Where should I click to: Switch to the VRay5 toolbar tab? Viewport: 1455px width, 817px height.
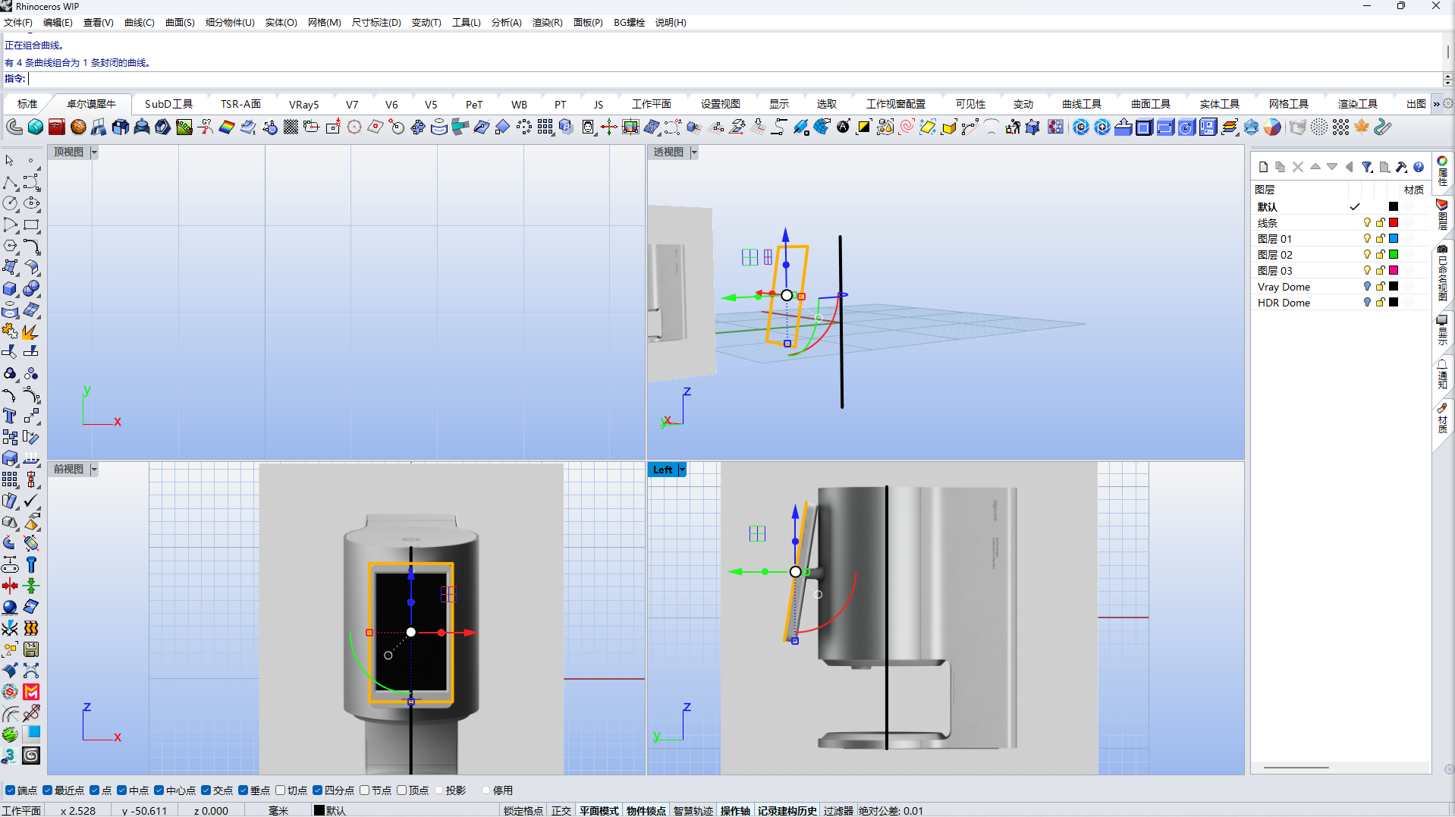pos(303,105)
